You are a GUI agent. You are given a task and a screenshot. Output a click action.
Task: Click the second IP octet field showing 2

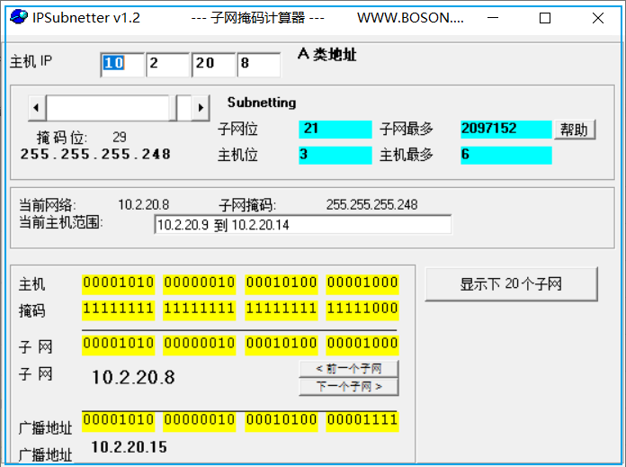[x=167, y=64]
